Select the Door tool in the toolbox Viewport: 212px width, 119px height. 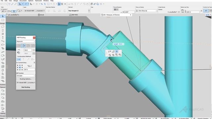click(3, 30)
